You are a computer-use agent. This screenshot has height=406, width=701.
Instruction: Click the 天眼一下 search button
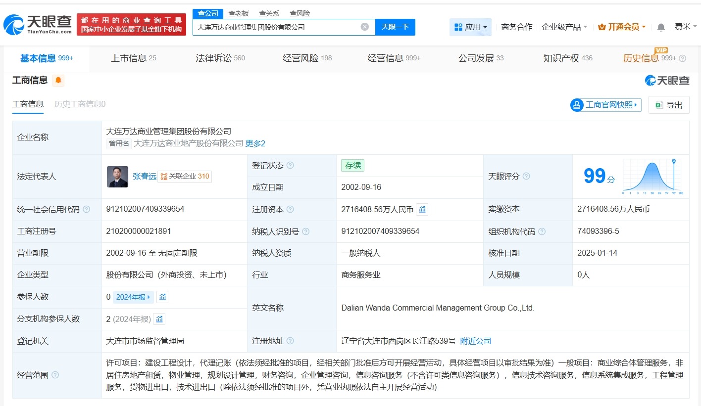(395, 27)
